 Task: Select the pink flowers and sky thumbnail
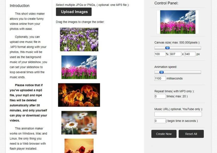point(79,67)
